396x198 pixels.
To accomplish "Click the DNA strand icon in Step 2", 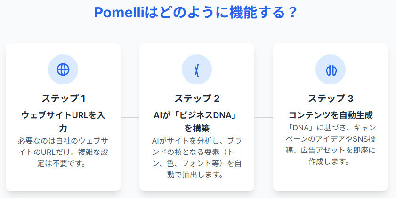I will (197, 69).
